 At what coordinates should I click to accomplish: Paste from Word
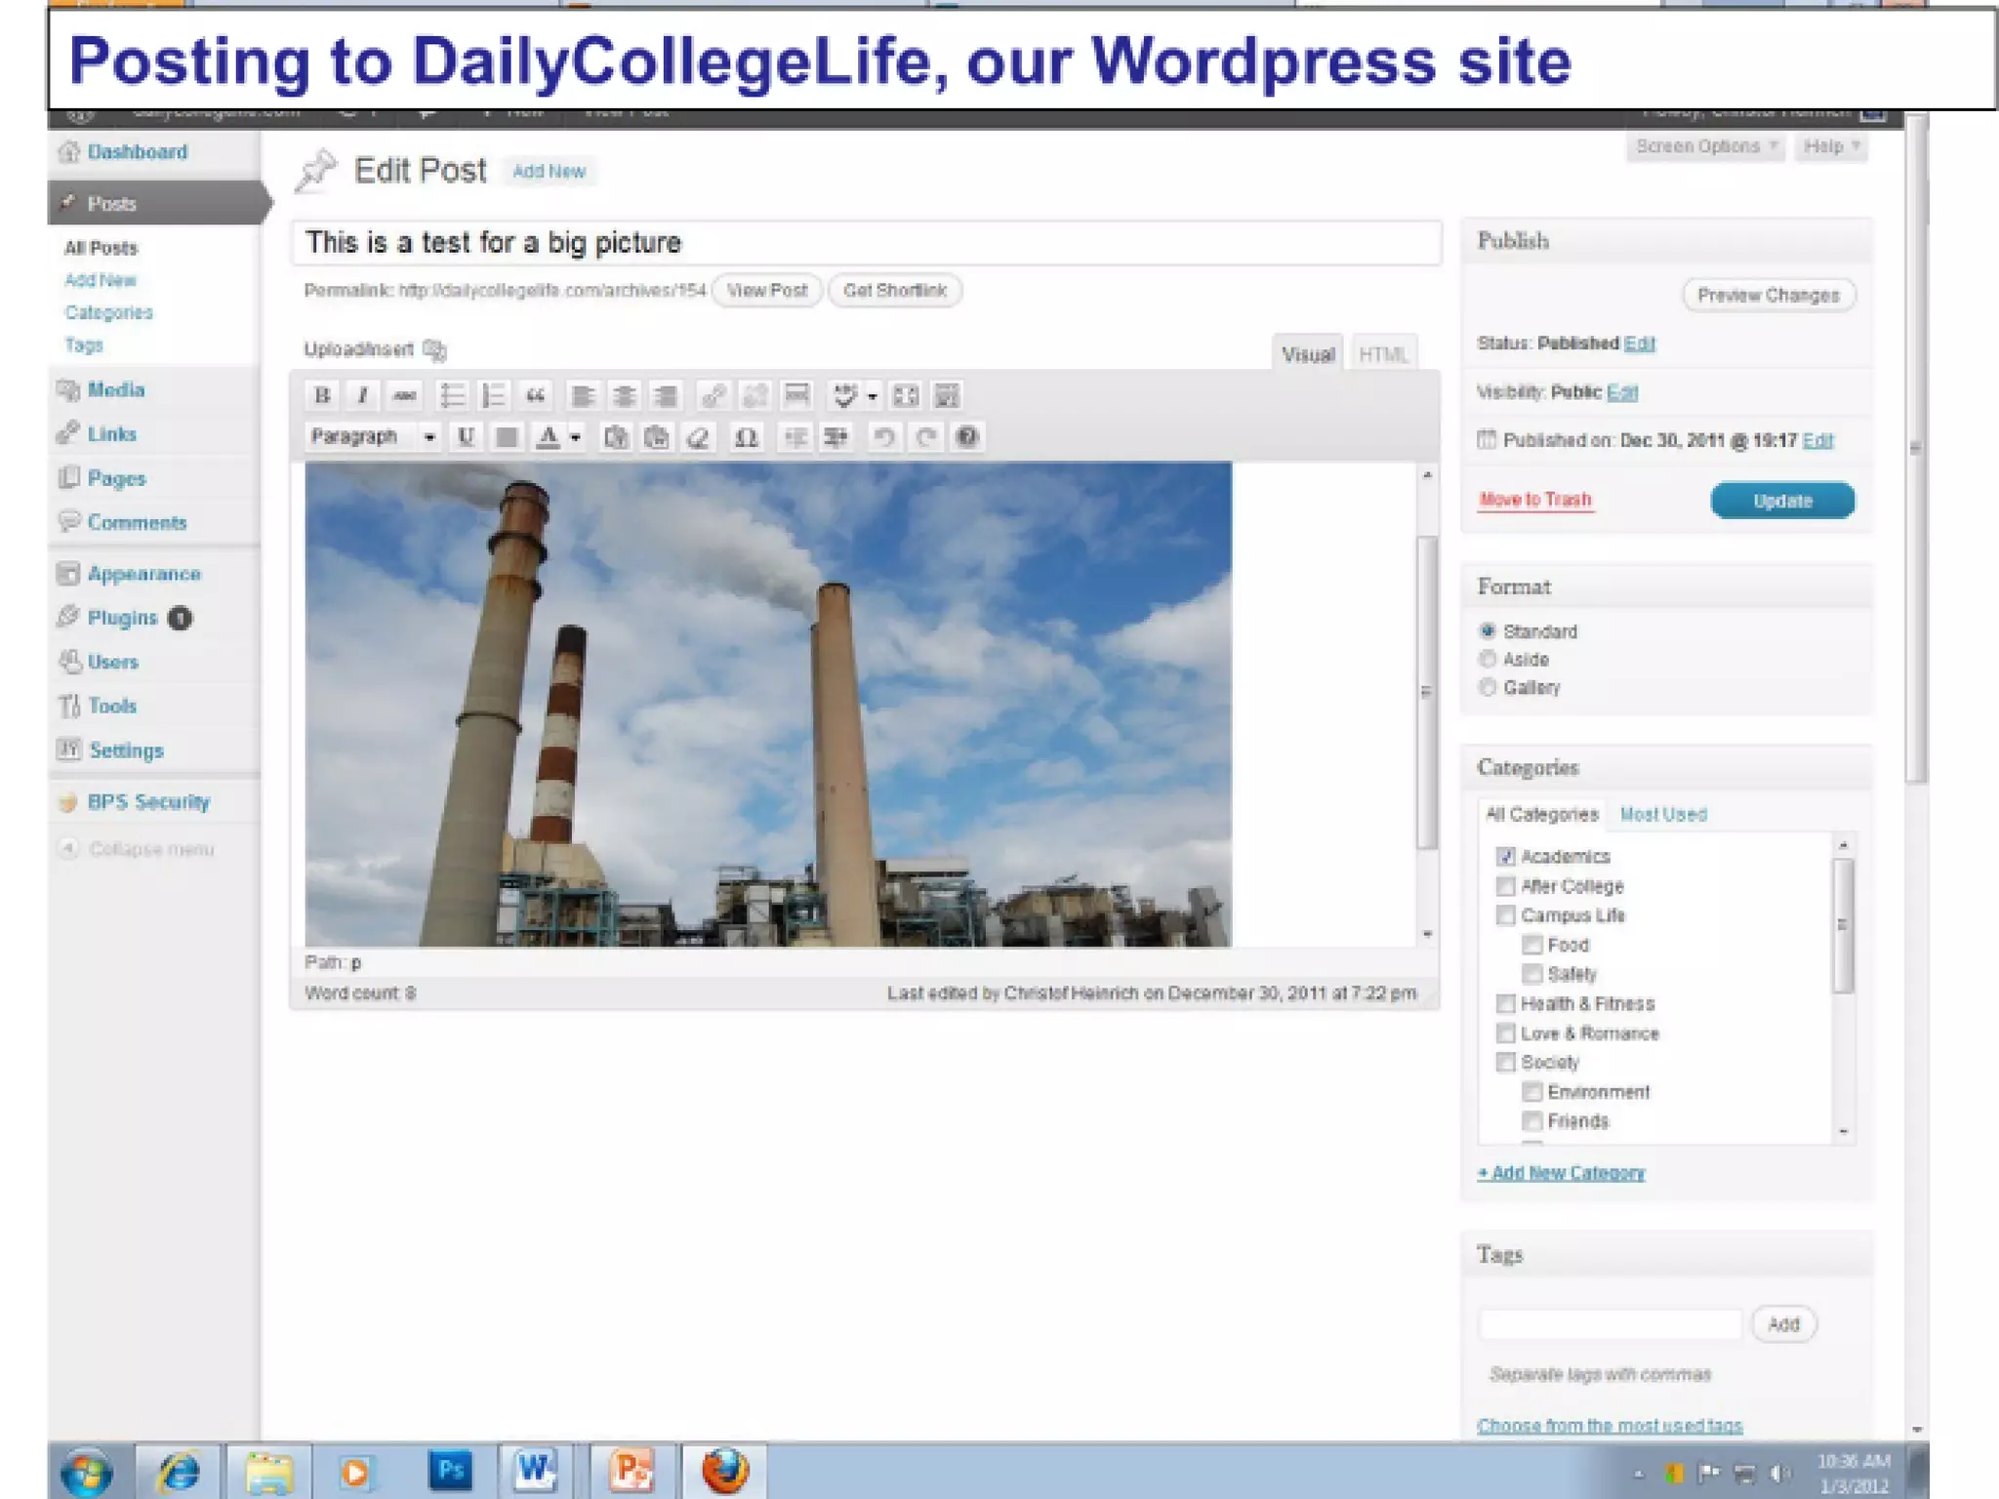coord(657,436)
